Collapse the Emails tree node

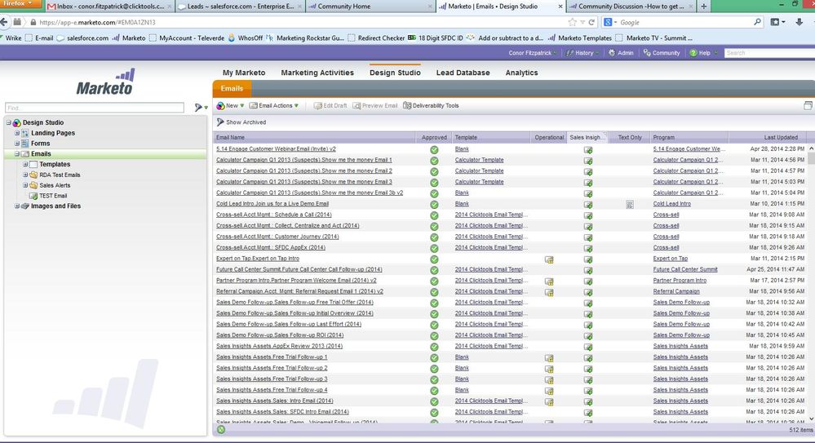click(16, 154)
